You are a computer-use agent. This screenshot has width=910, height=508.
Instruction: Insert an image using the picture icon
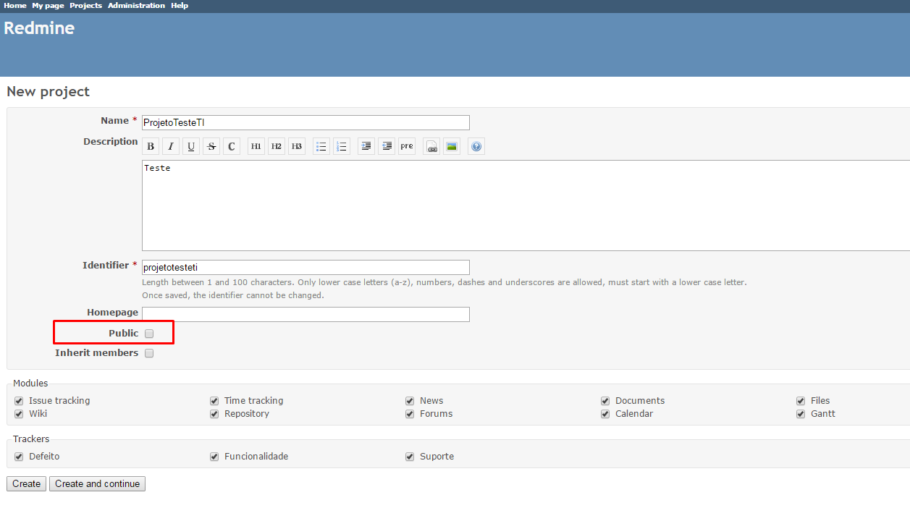tap(452, 147)
